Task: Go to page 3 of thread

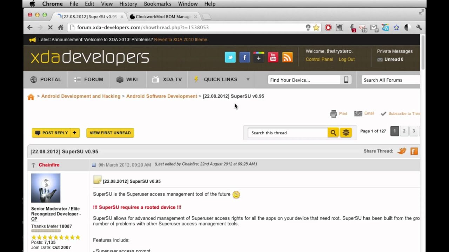Action: pyautogui.click(x=414, y=131)
